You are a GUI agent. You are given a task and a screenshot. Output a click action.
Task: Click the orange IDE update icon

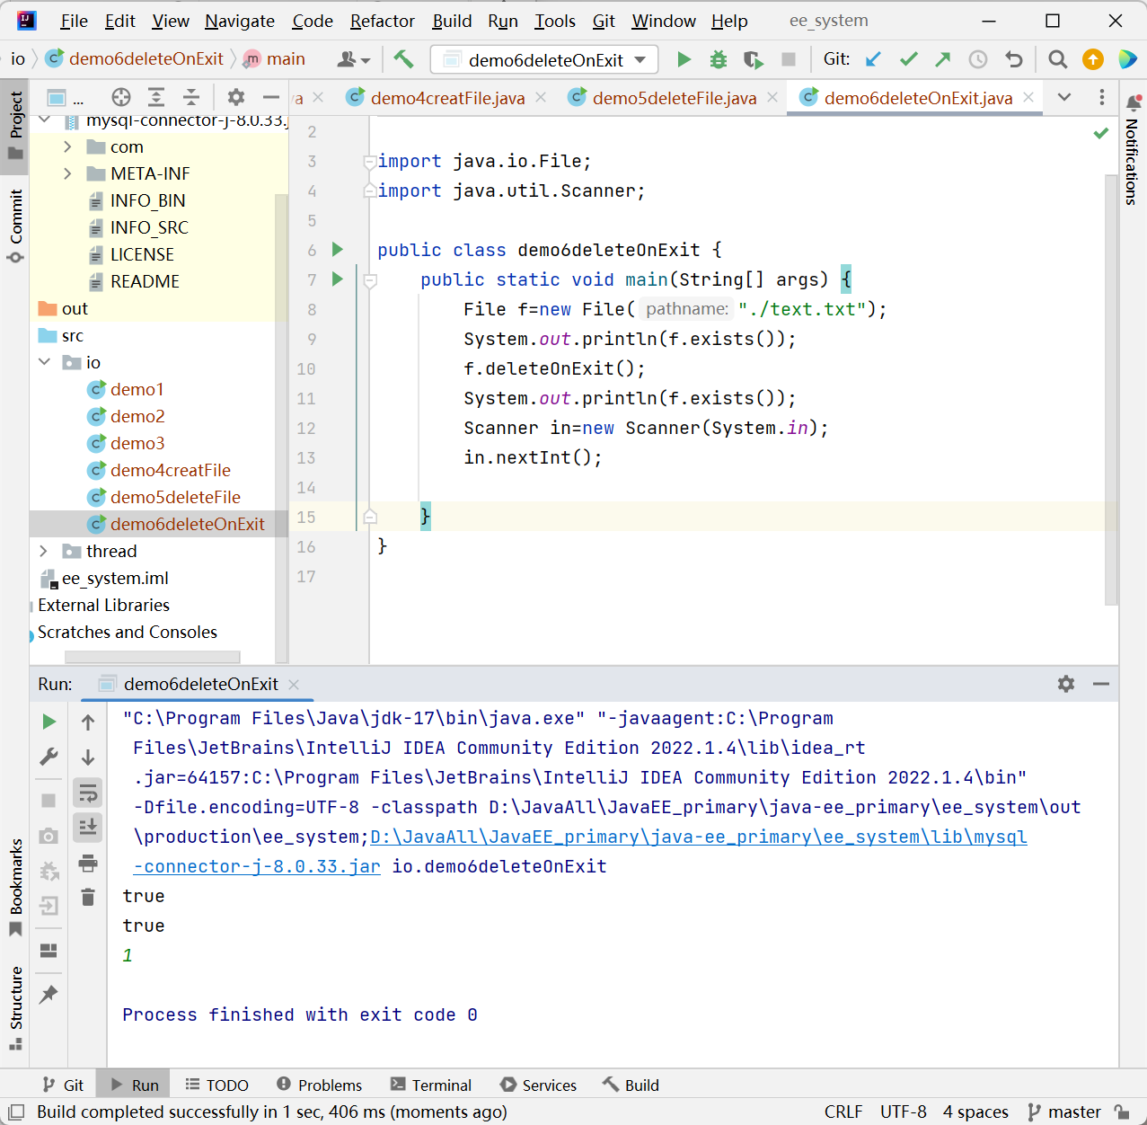point(1093,59)
